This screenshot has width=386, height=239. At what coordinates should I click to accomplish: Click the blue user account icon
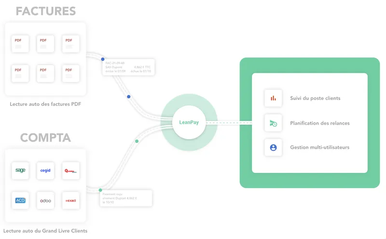(x=273, y=147)
